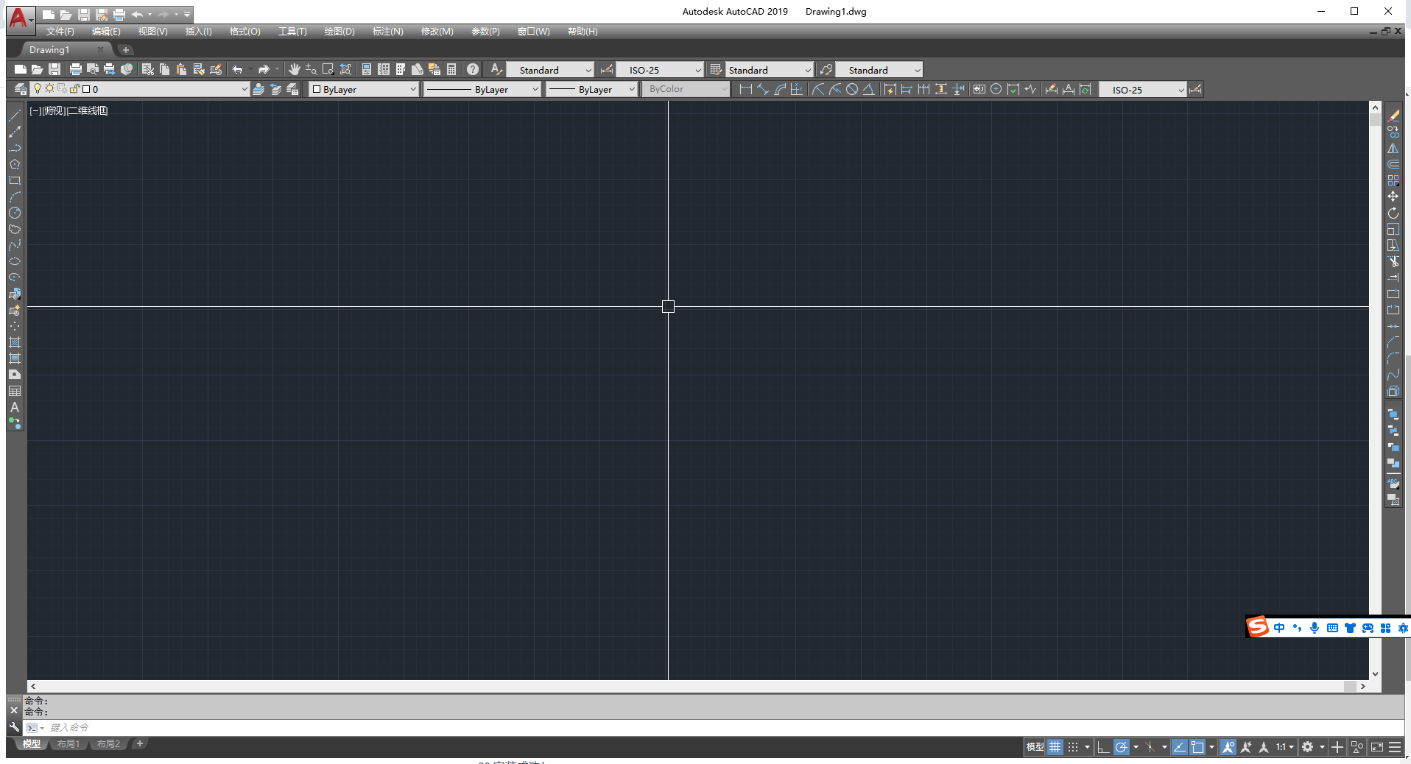The image size is (1411, 764).
Task: Click the Rotate tool in modify toolbar
Action: [1393, 213]
